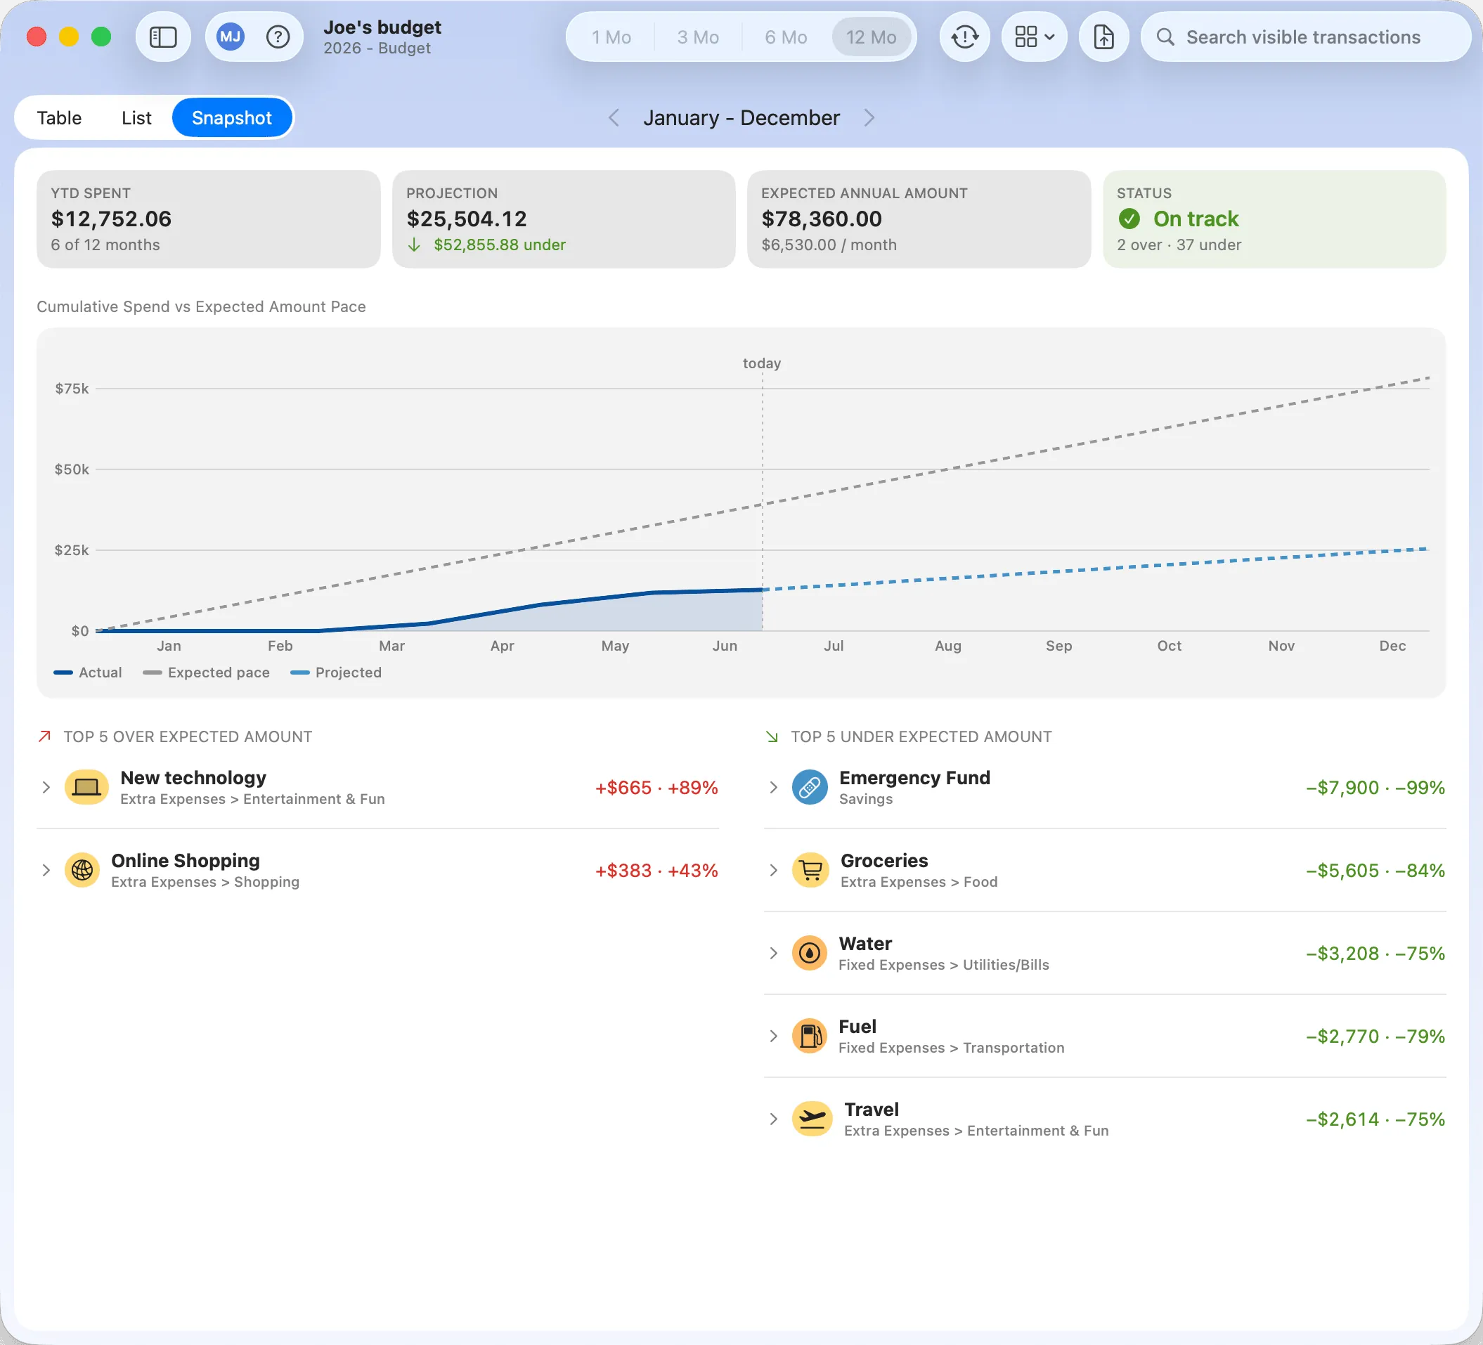Select the 12 Mo range
This screenshot has width=1483, height=1345.
coord(871,37)
